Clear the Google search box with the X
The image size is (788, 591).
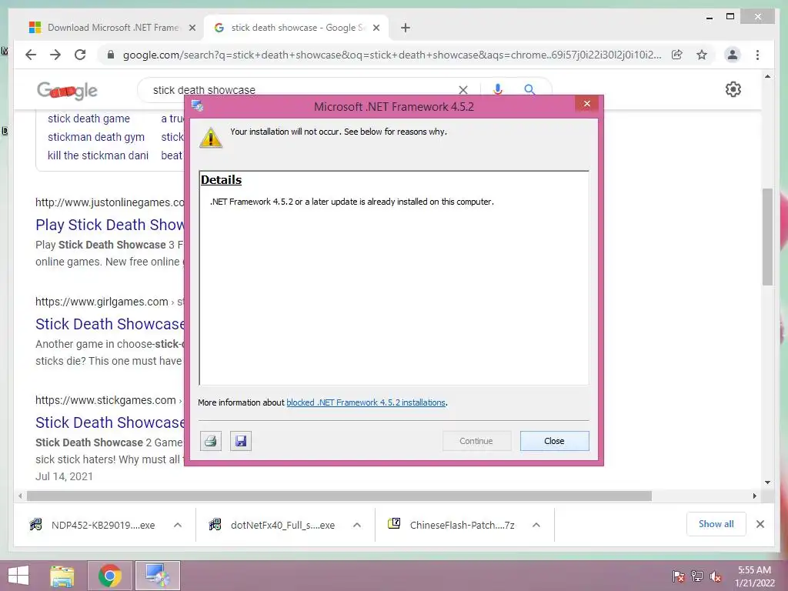tap(463, 90)
